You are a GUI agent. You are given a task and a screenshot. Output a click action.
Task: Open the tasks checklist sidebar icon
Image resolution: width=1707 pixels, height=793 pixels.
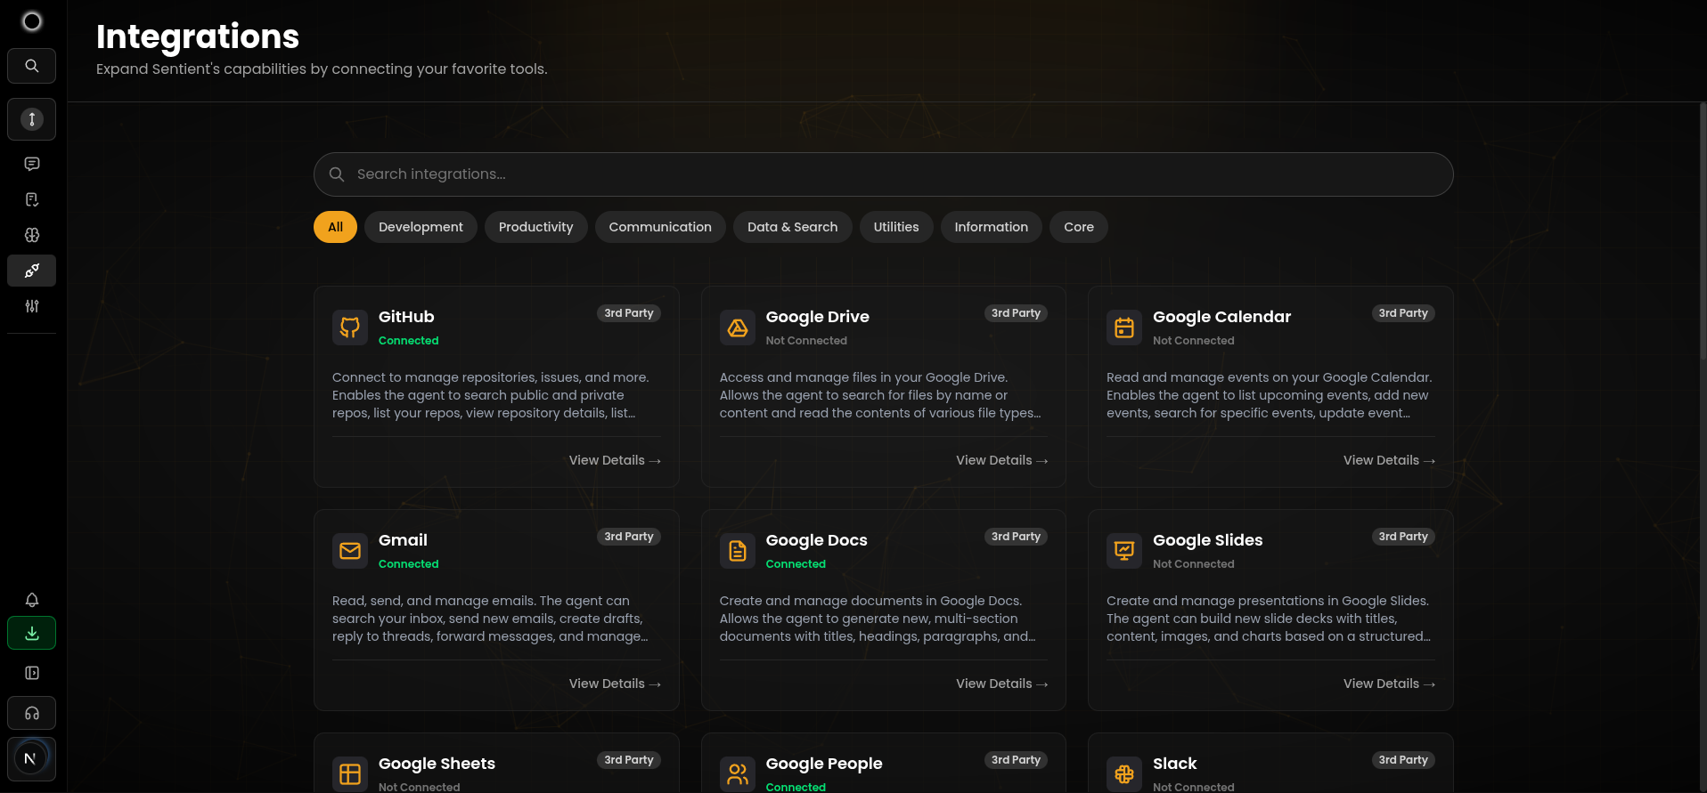click(32, 199)
